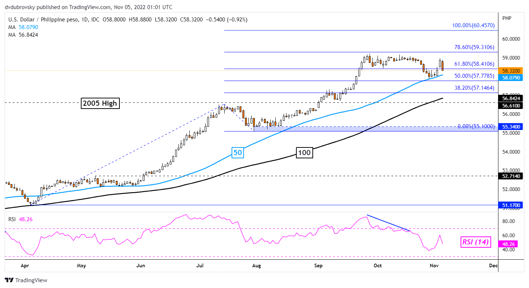Click the 'Jun' label on time axis
This screenshot has width=529, height=288.
(141, 266)
